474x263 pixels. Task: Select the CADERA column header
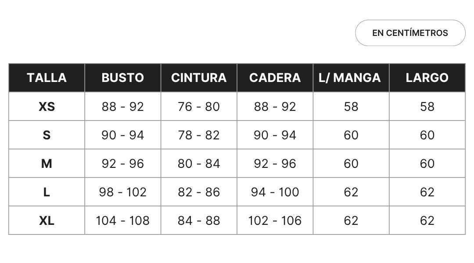coord(275,78)
